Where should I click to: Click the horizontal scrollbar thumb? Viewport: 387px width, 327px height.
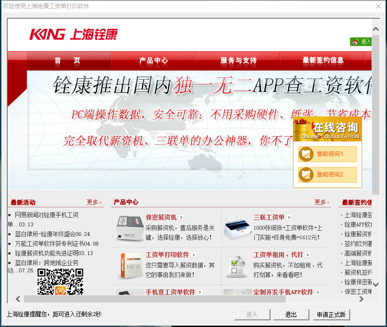point(155,299)
